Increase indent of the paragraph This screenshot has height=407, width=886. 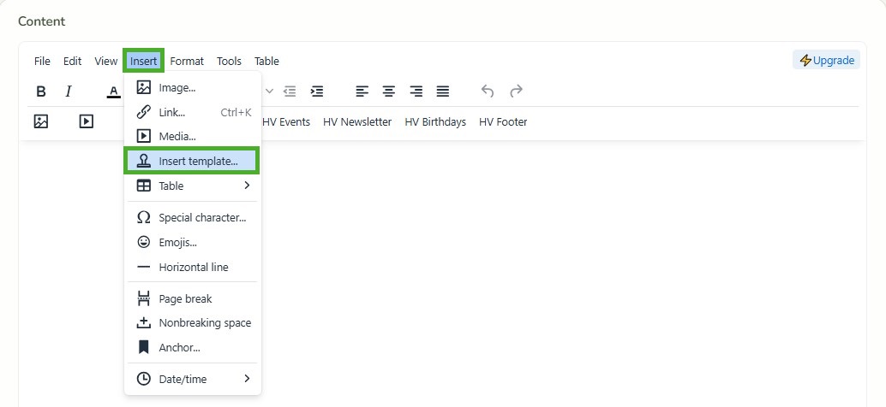point(317,91)
